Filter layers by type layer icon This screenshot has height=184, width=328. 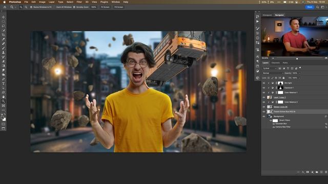pyautogui.click(x=288, y=68)
